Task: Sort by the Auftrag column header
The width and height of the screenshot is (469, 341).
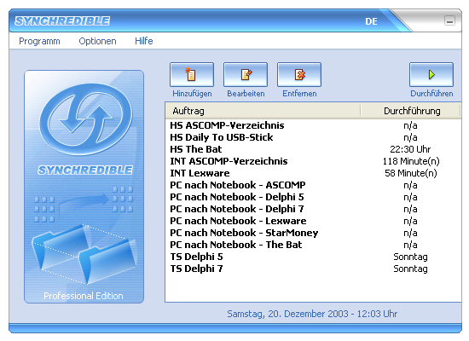Action: [263, 111]
